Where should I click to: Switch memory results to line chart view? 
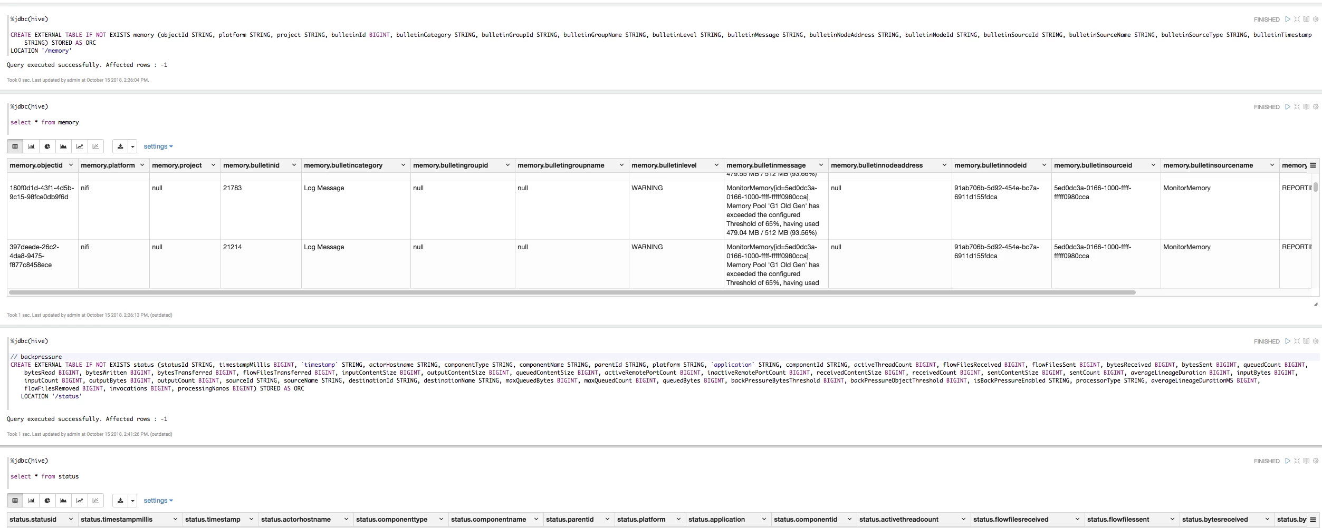point(80,146)
